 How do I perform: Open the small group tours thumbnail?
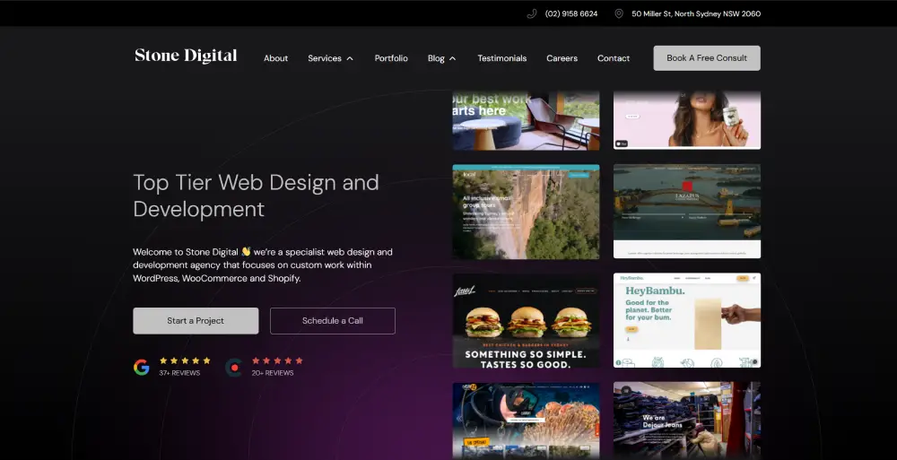[527, 212]
